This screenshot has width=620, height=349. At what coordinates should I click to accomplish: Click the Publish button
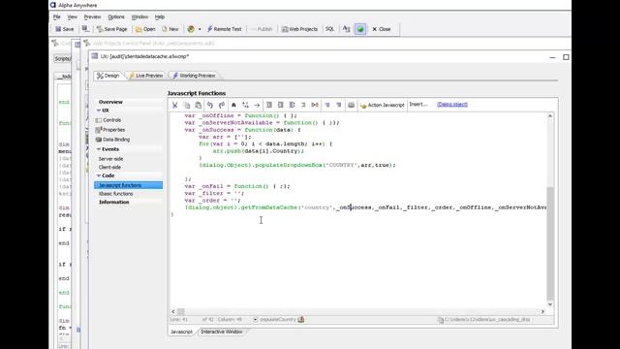[x=262, y=29]
